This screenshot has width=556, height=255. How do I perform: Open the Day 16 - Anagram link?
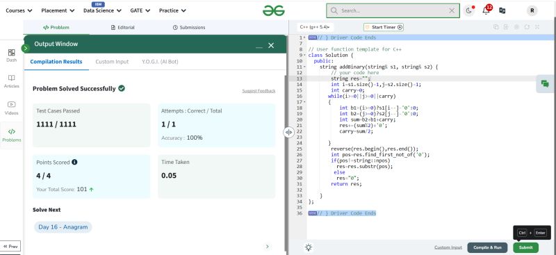coord(63,227)
